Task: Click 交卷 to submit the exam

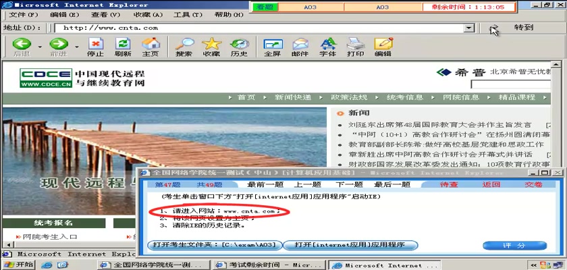Action: pyautogui.click(x=533, y=185)
